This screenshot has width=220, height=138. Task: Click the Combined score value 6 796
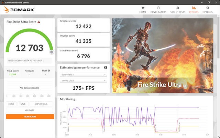coord(84,56)
